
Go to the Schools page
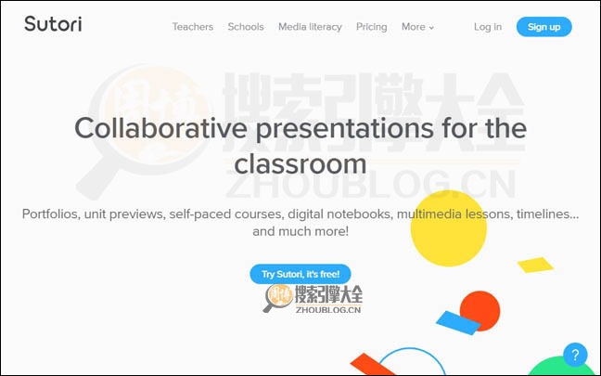tap(246, 27)
